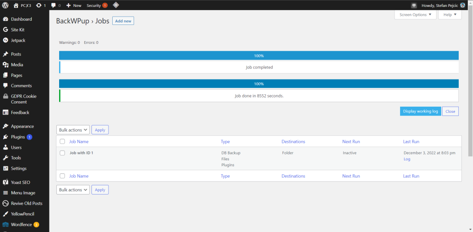Tick the select-all checkbox in table header
The width and height of the screenshot is (473, 232).
coord(62,141)
